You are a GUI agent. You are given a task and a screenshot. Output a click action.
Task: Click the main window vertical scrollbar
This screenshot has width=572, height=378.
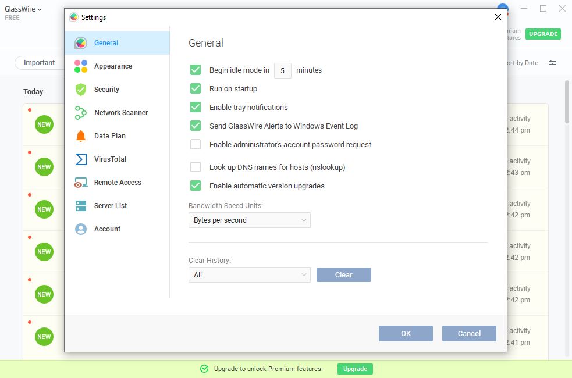(x=567, y=102)
